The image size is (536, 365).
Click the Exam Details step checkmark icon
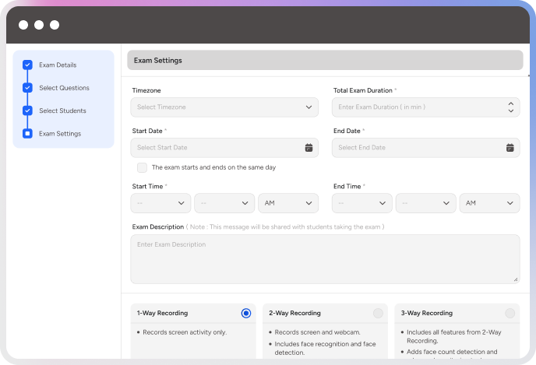(27, 65)
